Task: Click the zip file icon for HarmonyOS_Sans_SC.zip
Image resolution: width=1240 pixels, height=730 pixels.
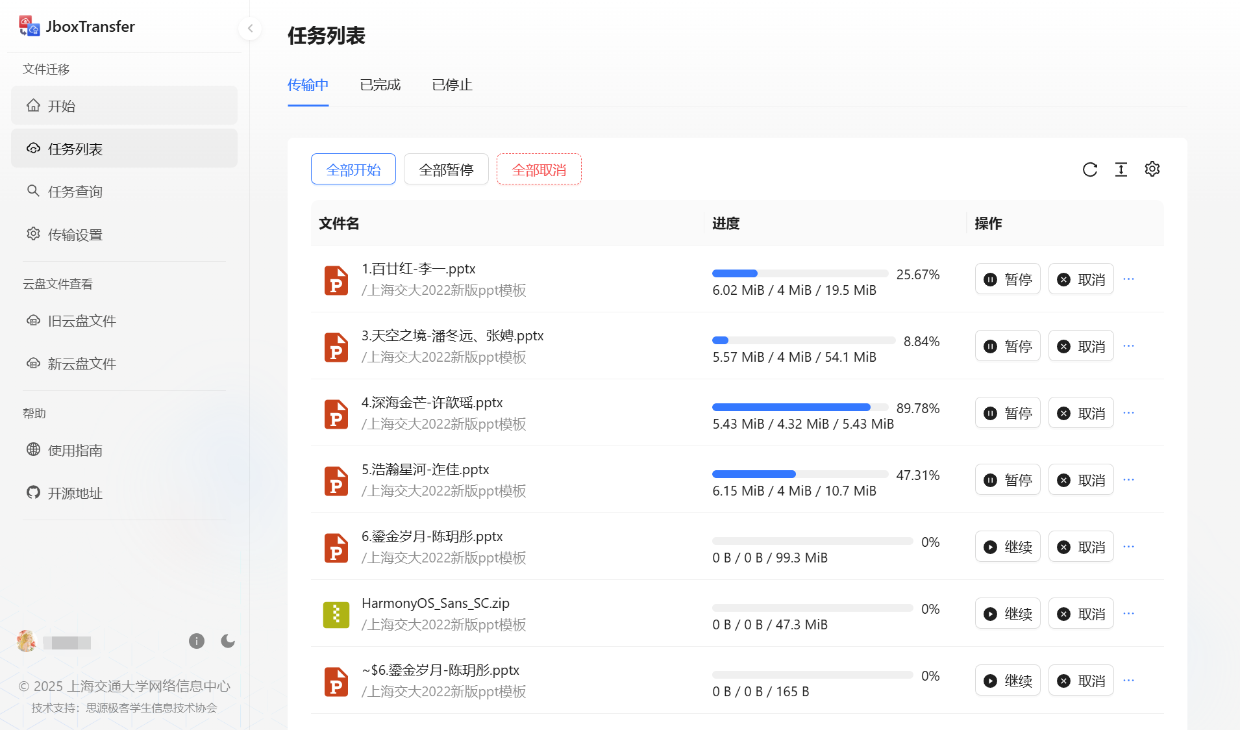Action: pyautogui.click(x=336, y=614)
